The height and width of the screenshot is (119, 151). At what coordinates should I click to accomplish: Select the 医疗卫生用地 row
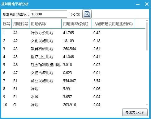73,57
